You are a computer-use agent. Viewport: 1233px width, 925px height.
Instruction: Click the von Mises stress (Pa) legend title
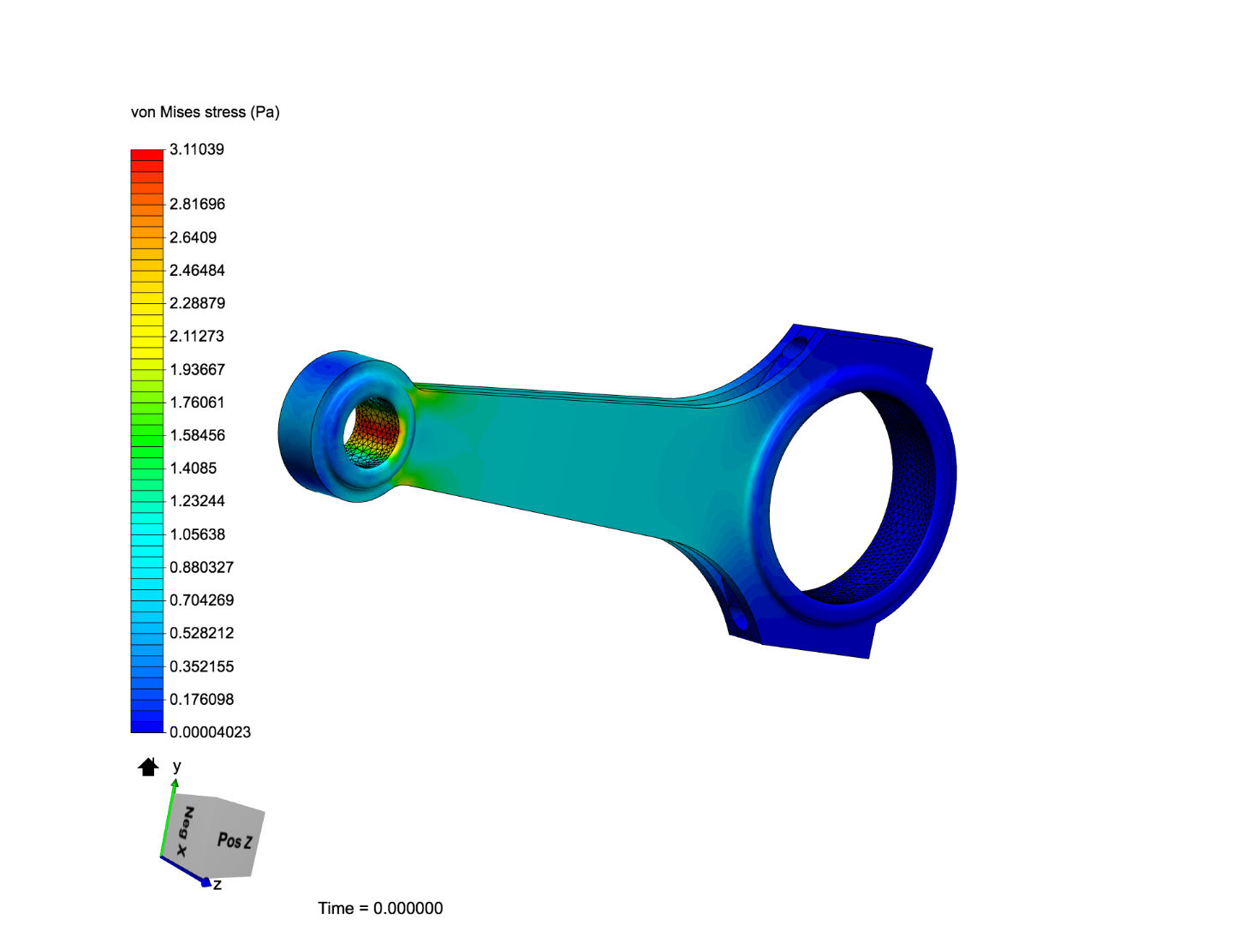(x=205, y=112)
